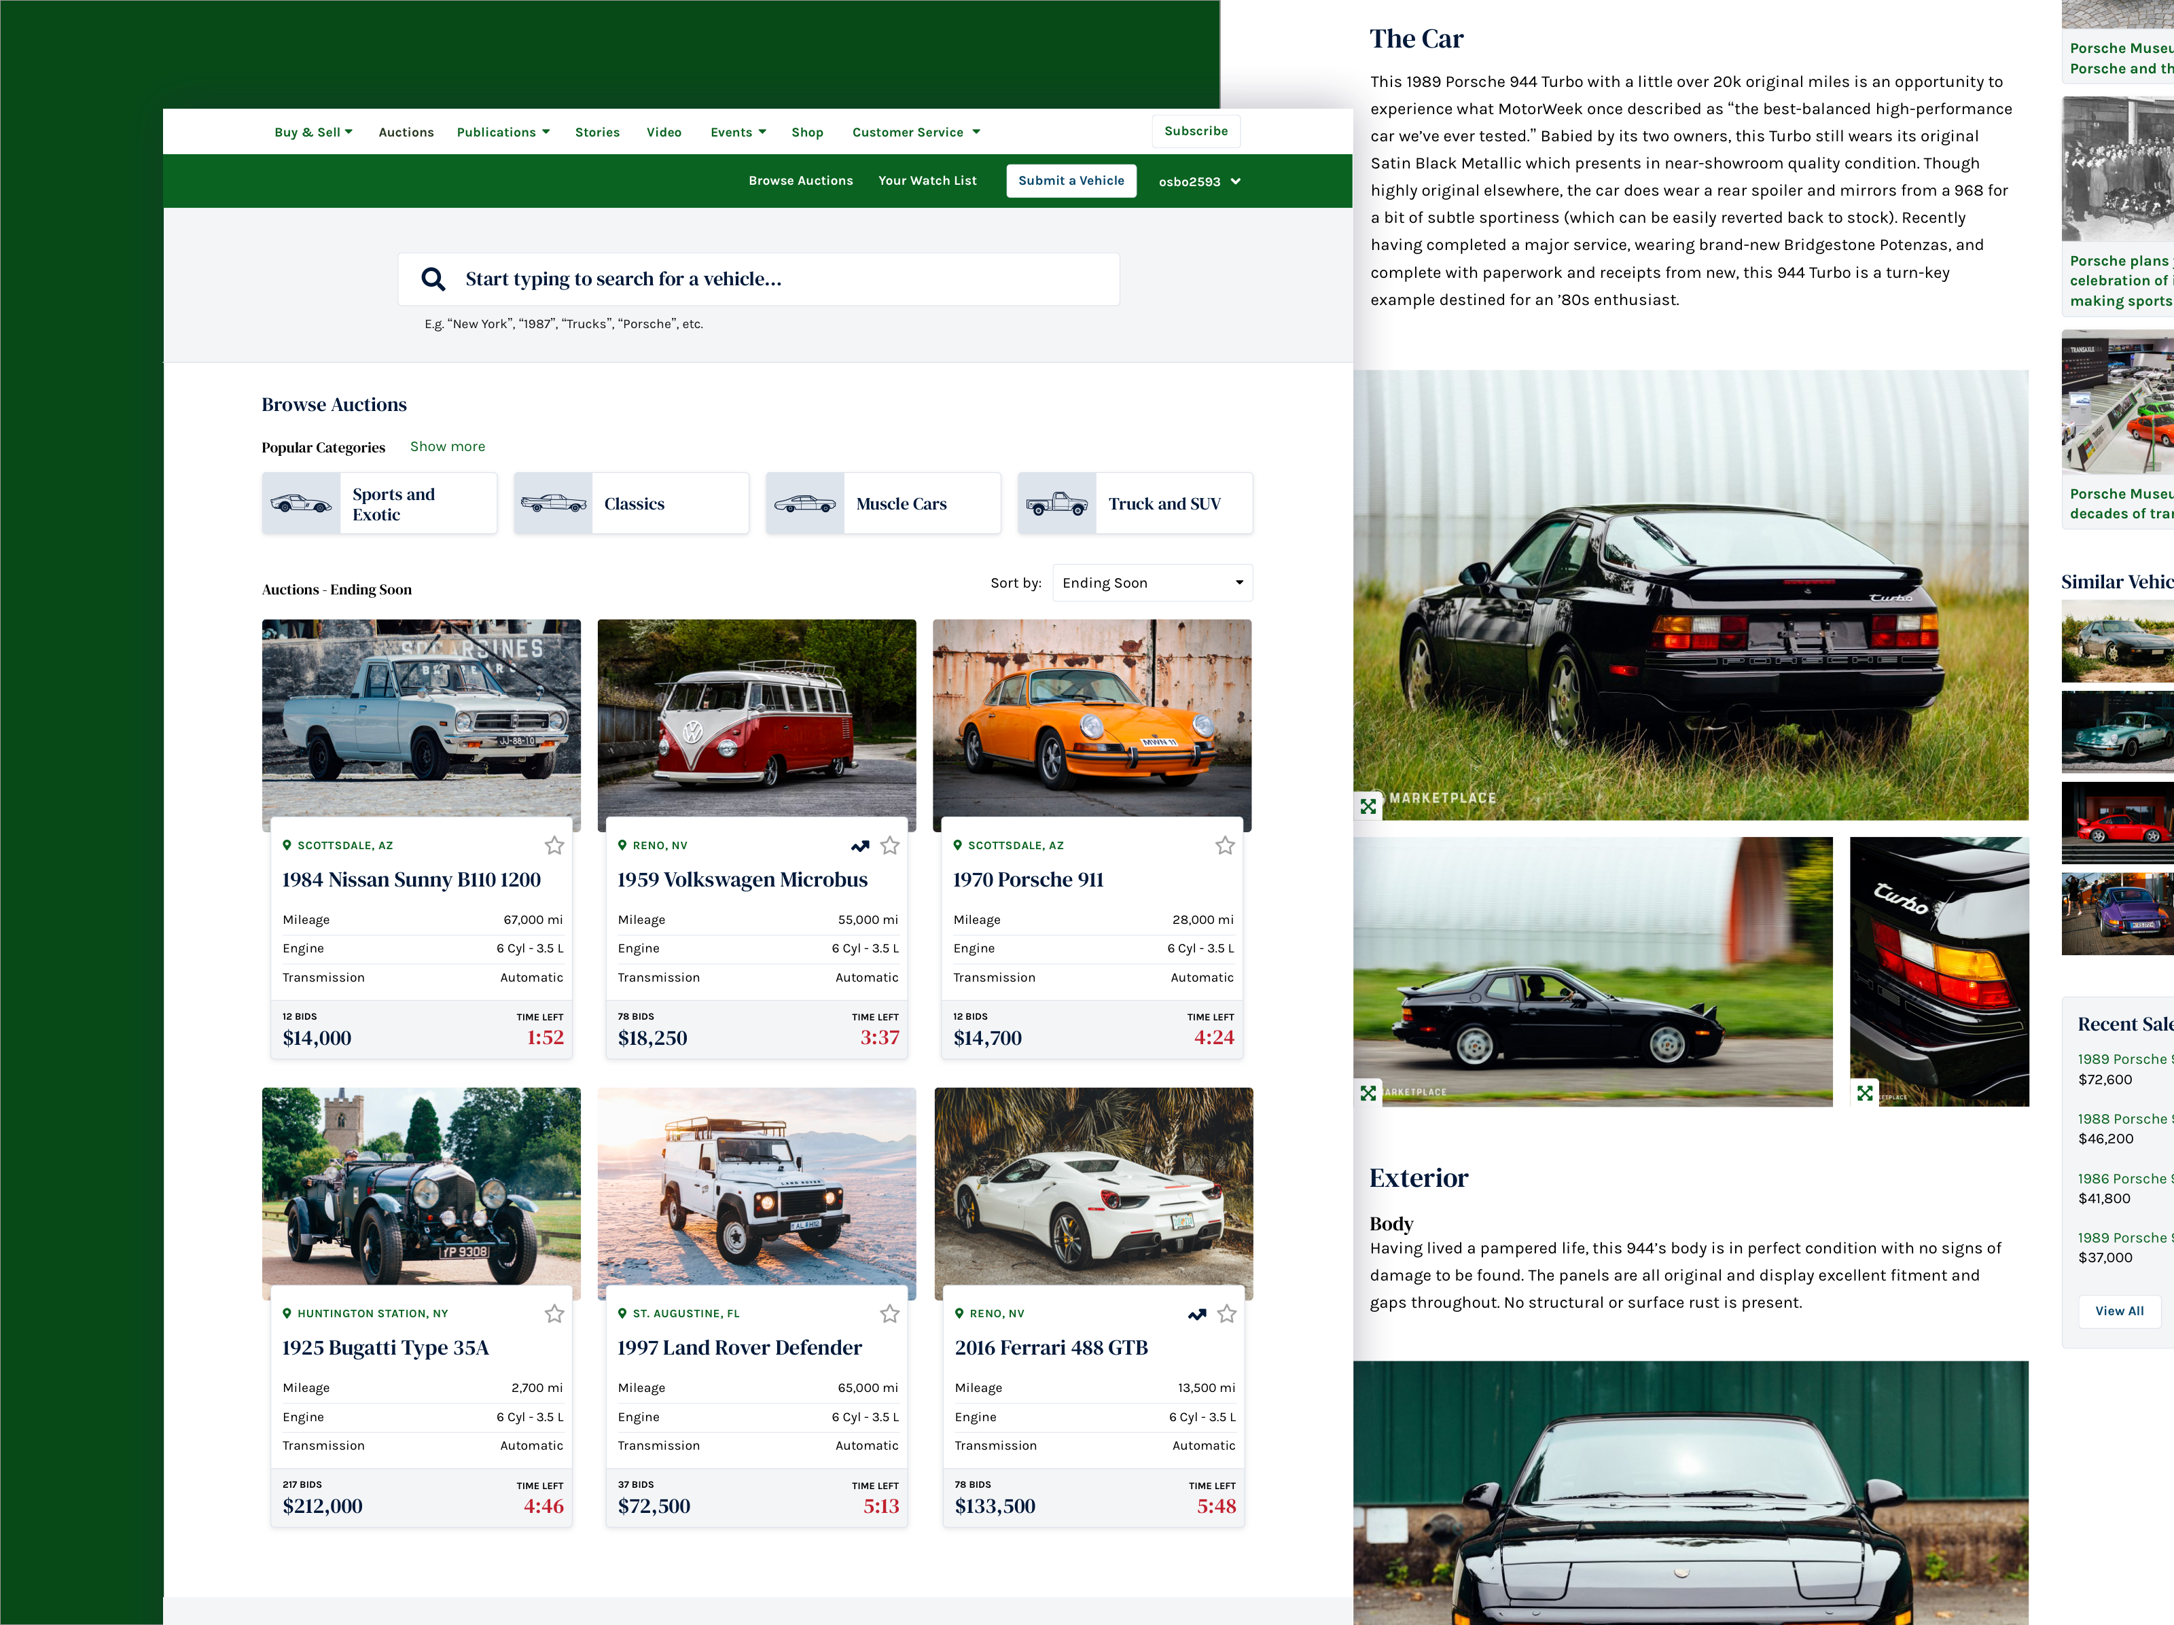Click the Sports and Exotic car icon
Image resolution: width=2174 pixels, height=1625 pixels.
coord(301,504)
